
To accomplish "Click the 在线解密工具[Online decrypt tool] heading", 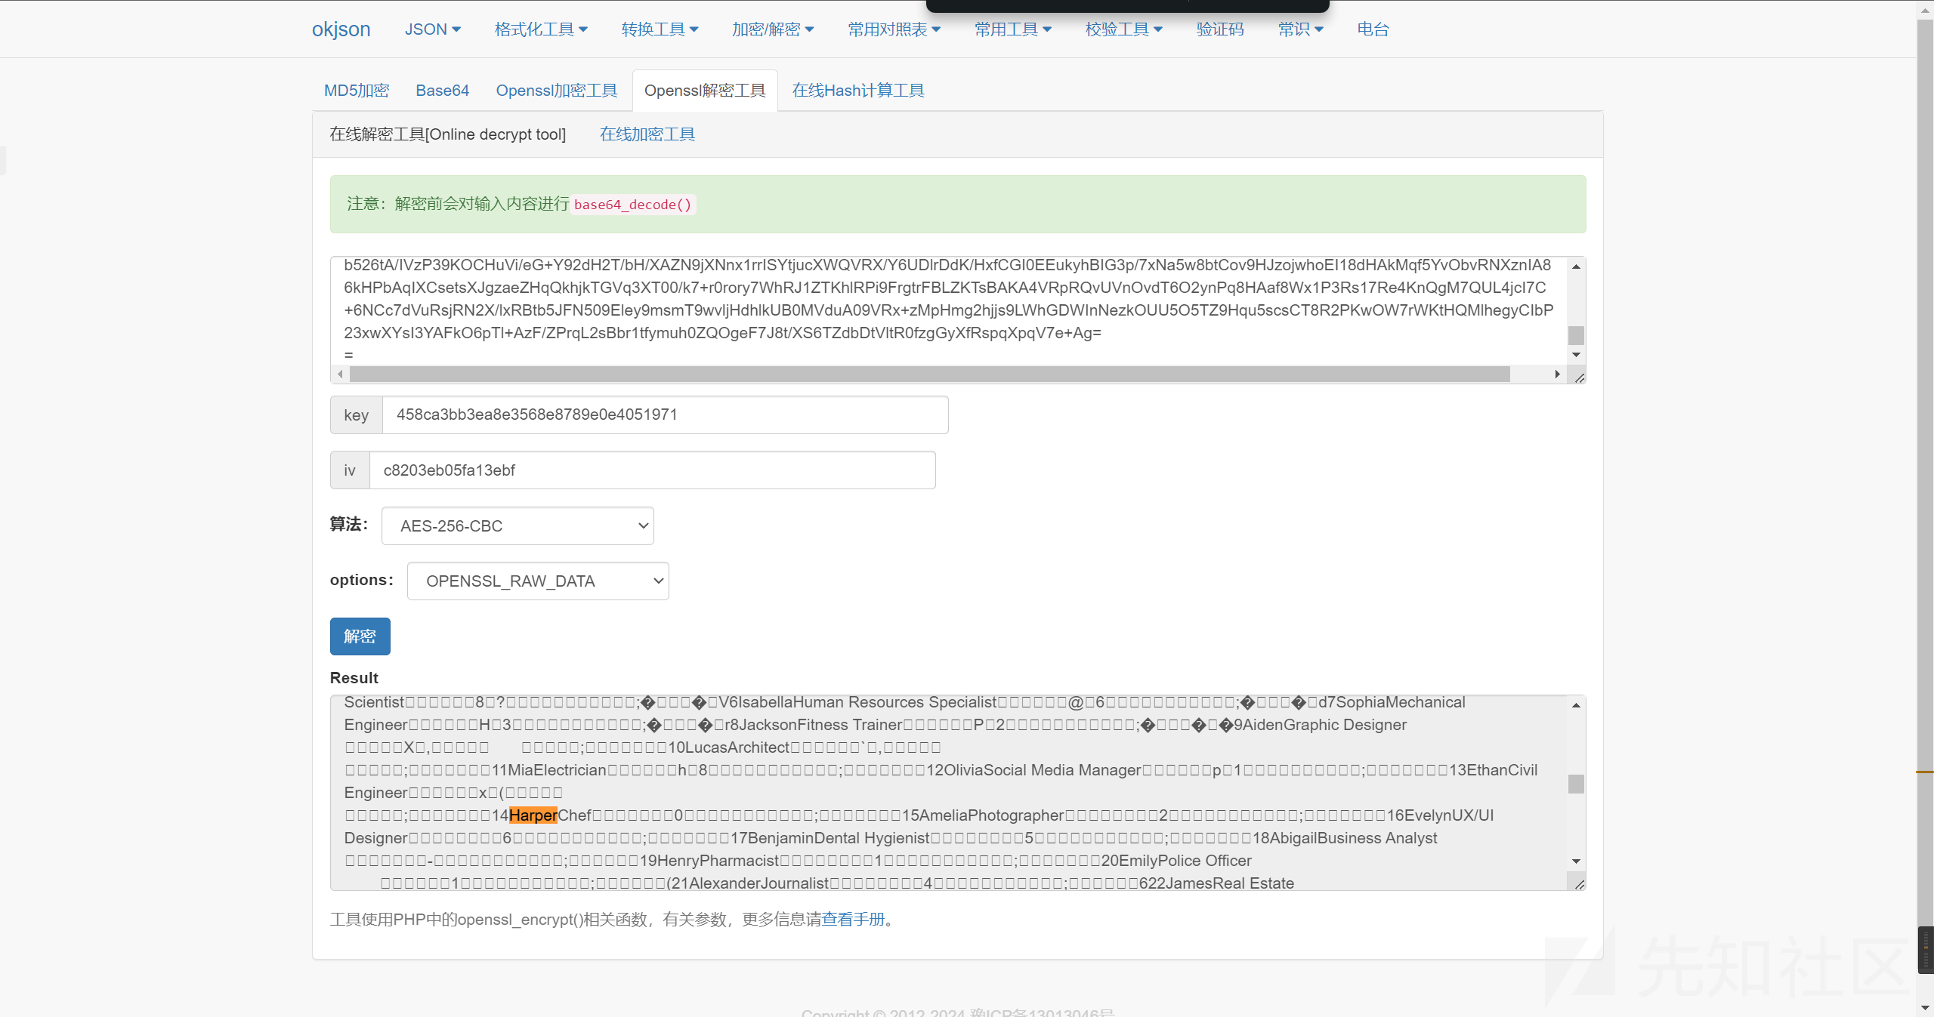I will tap(447, 134).
